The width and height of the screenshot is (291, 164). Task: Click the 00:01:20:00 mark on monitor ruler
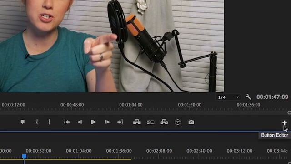(190, 105)
